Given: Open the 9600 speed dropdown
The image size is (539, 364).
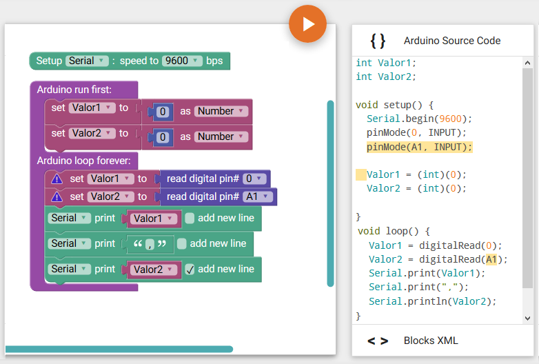Looking at the screenshot, I should [x=182, y=61].
